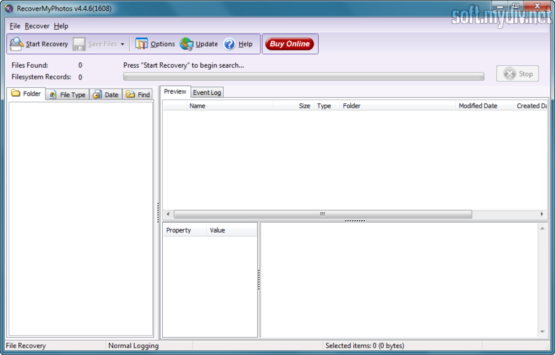Click the horizontal scrollbar right arrow
Image resolution: width=555 pixels, height=355 pixels.
pyautogui.click(x=542, y=214)
